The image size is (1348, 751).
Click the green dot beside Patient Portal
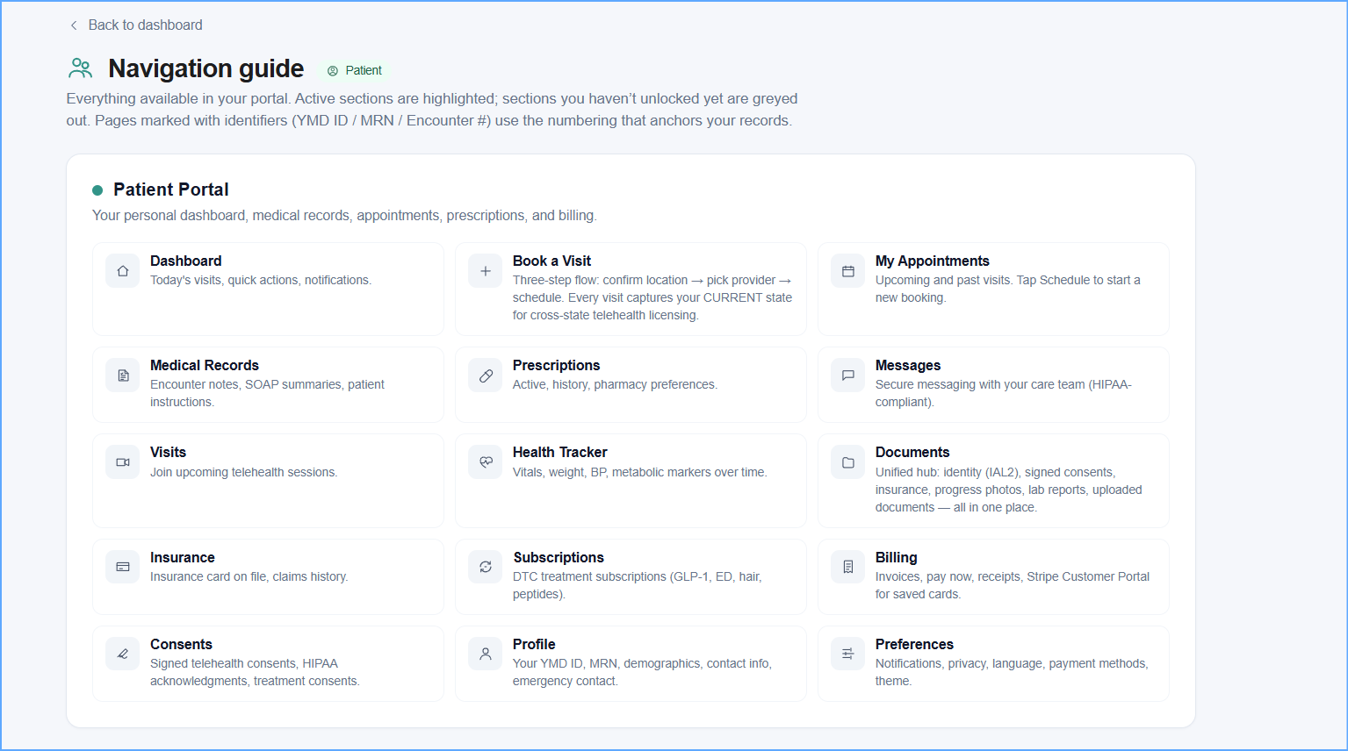[97, 190]
